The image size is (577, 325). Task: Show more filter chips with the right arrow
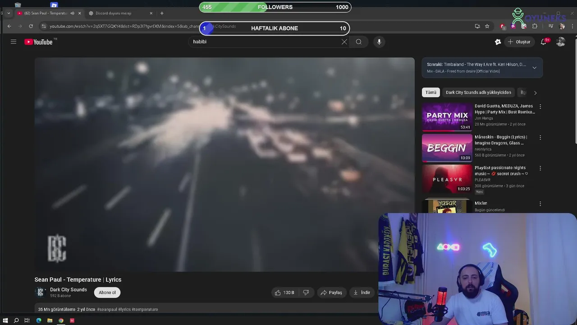[x=535, y=93]
